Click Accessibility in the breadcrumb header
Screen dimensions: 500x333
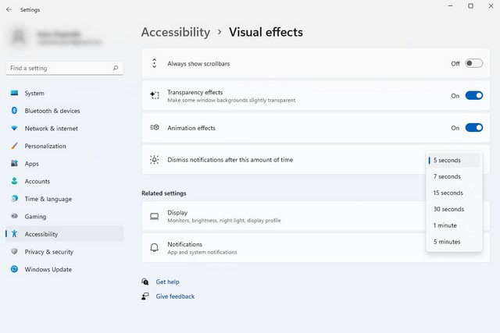tap(175, 32)
